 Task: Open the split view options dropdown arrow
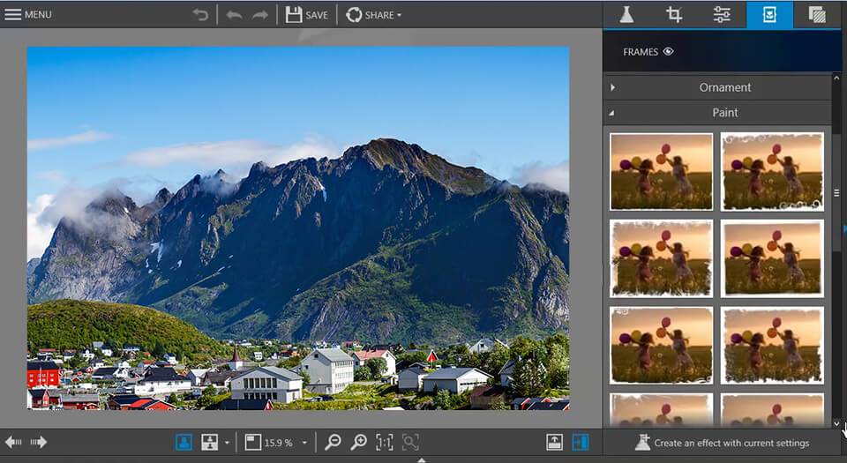click(227, 443)
